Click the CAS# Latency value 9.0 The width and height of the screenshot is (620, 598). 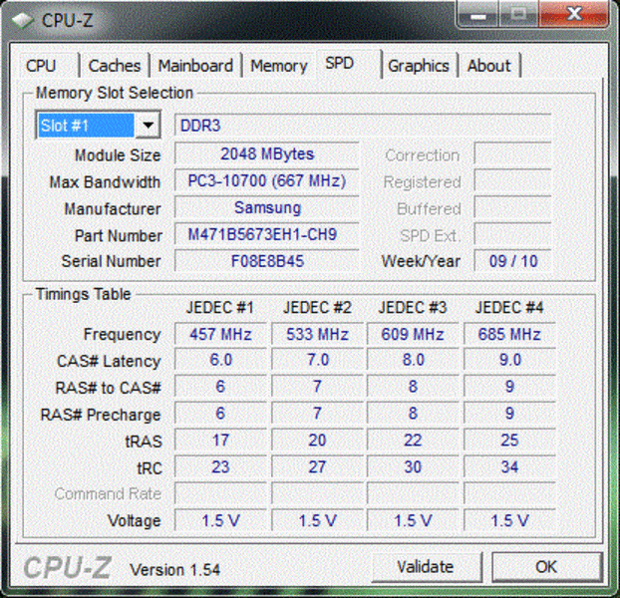(509, 360)
